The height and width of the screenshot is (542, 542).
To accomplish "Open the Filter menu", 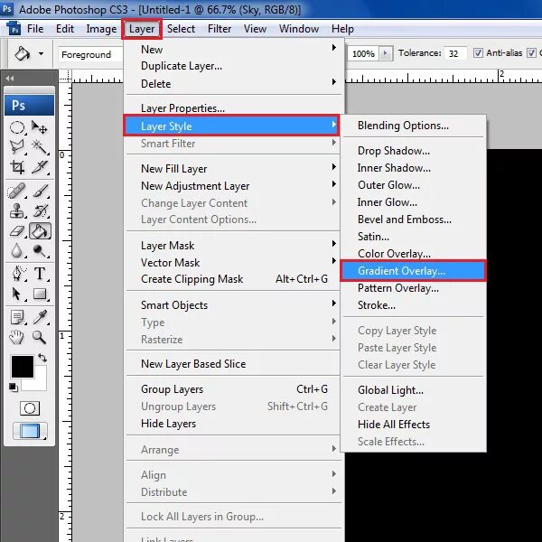I will [x=220, y=29].
